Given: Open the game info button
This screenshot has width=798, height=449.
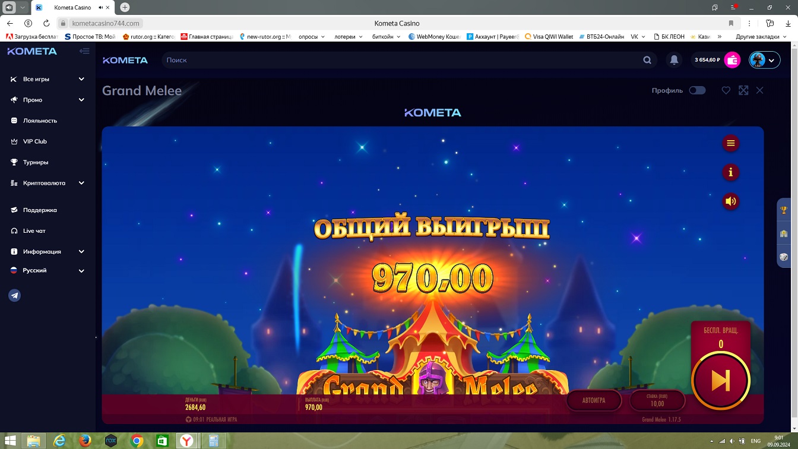Looking at the screenshot, I should 730,172.
